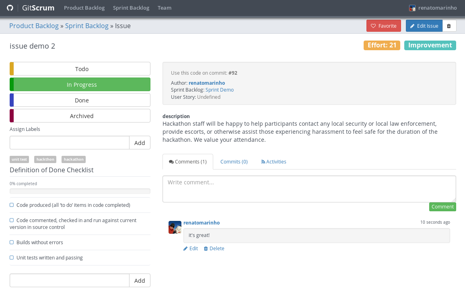Image resolution: width=465 pixels, height=294 pixels.
Task: Click the user avatar in top navbar
Action: 412,8
